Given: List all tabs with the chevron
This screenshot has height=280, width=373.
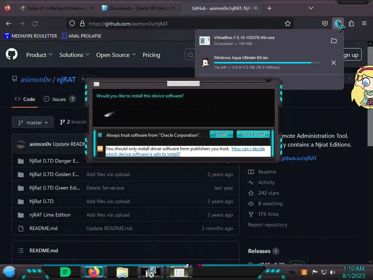Looking at the screenshot, I should [x=311, y=8].
